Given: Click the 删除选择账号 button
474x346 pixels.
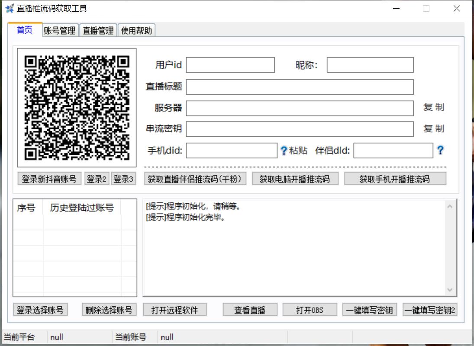Looking at the screenshot, I should pyautogui.click(x=109, y=310).
